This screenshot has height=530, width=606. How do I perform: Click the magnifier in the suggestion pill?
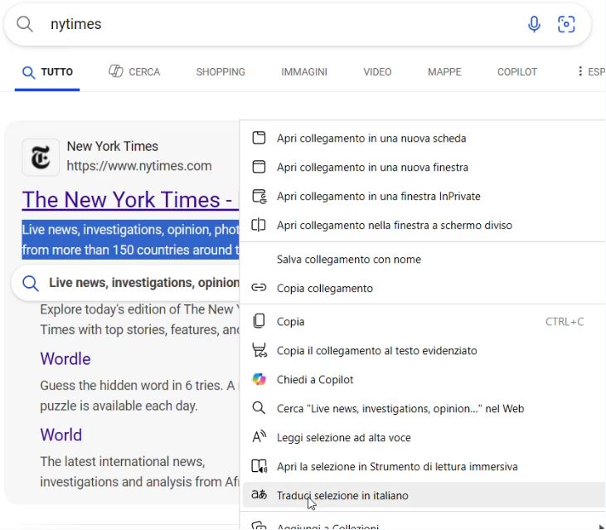pyautogui.click(x=31, y=283)
